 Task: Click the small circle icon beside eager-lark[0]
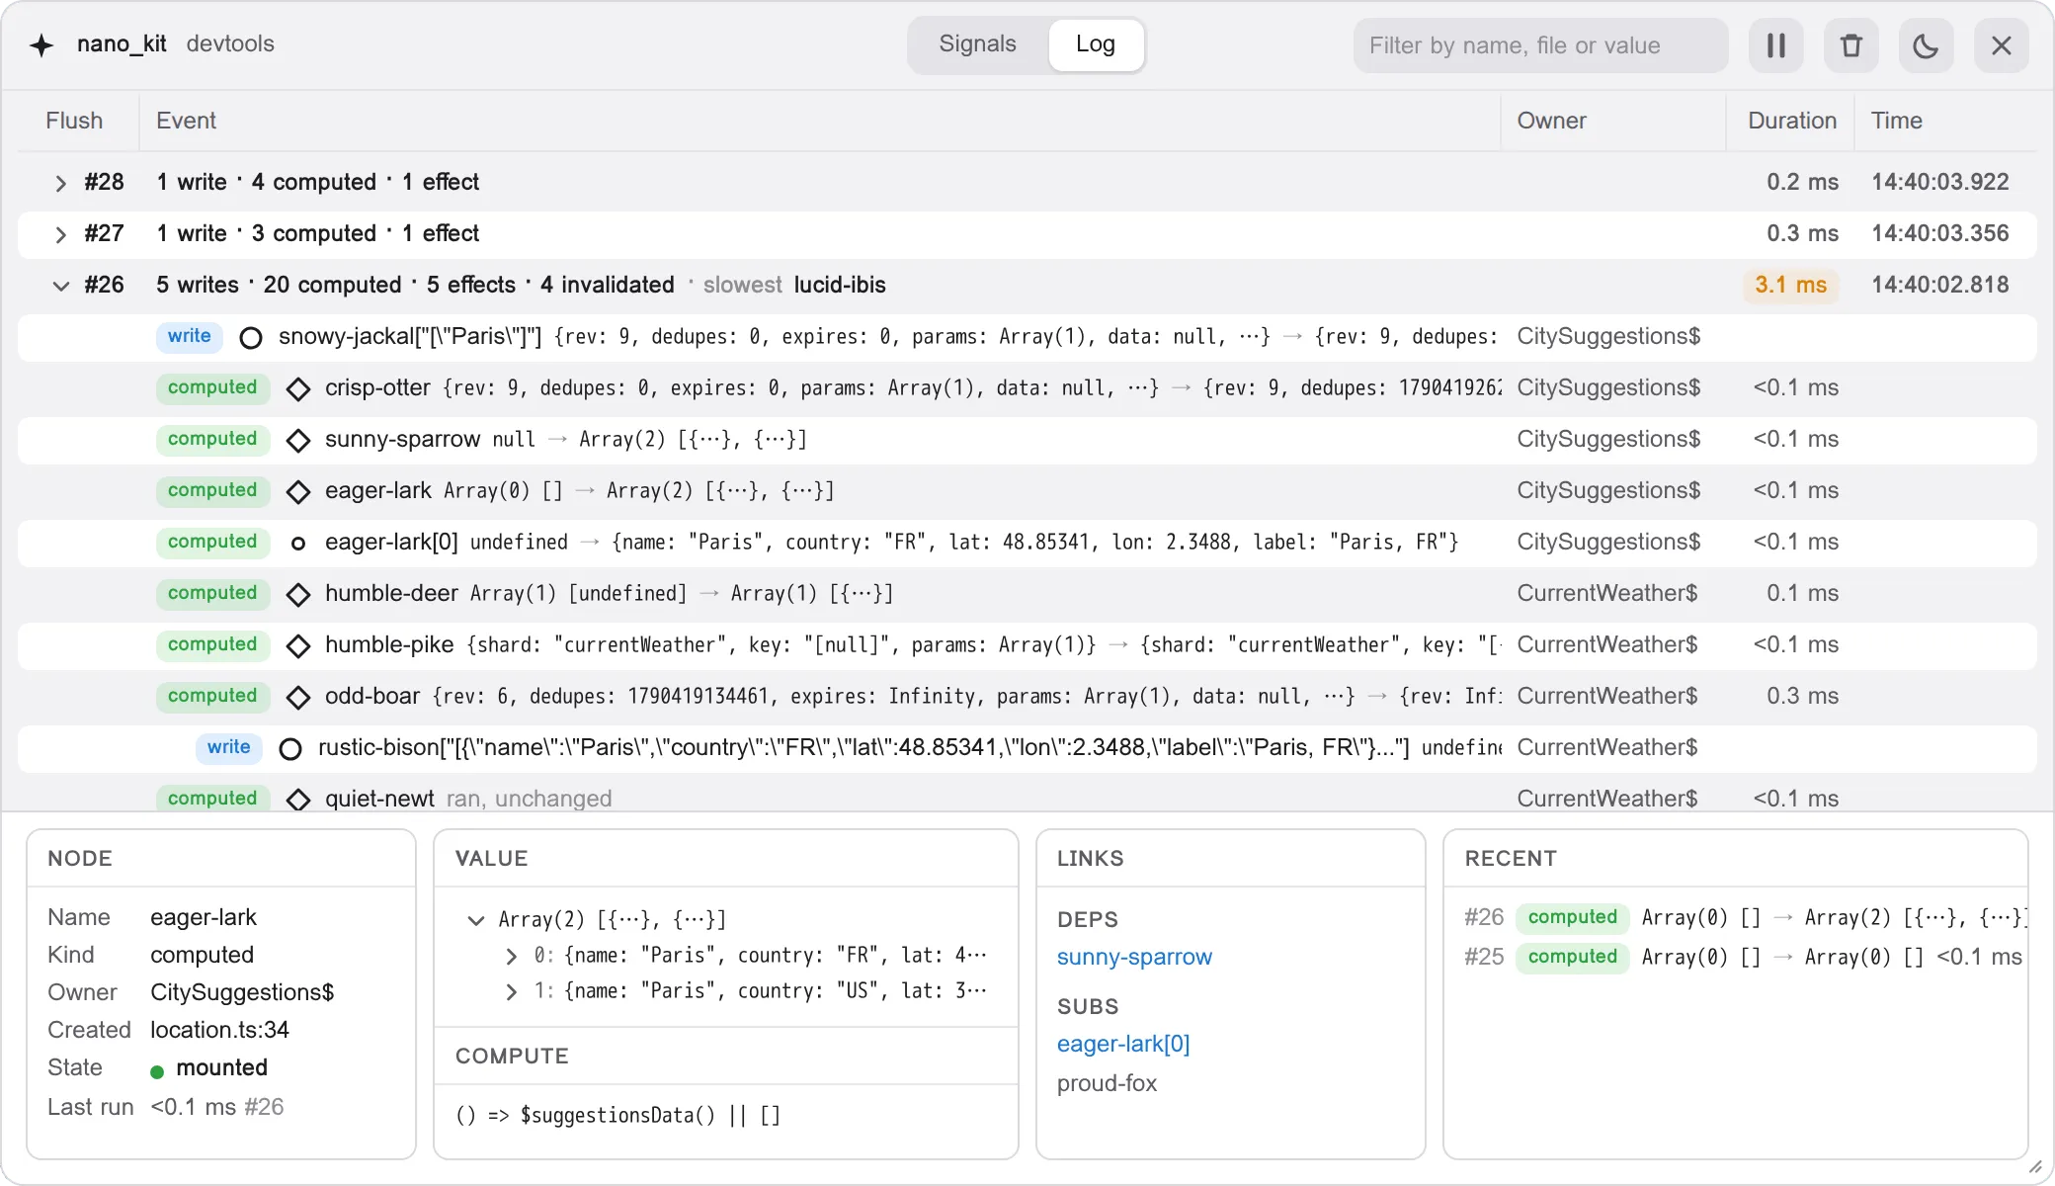(x=297, y=544)
